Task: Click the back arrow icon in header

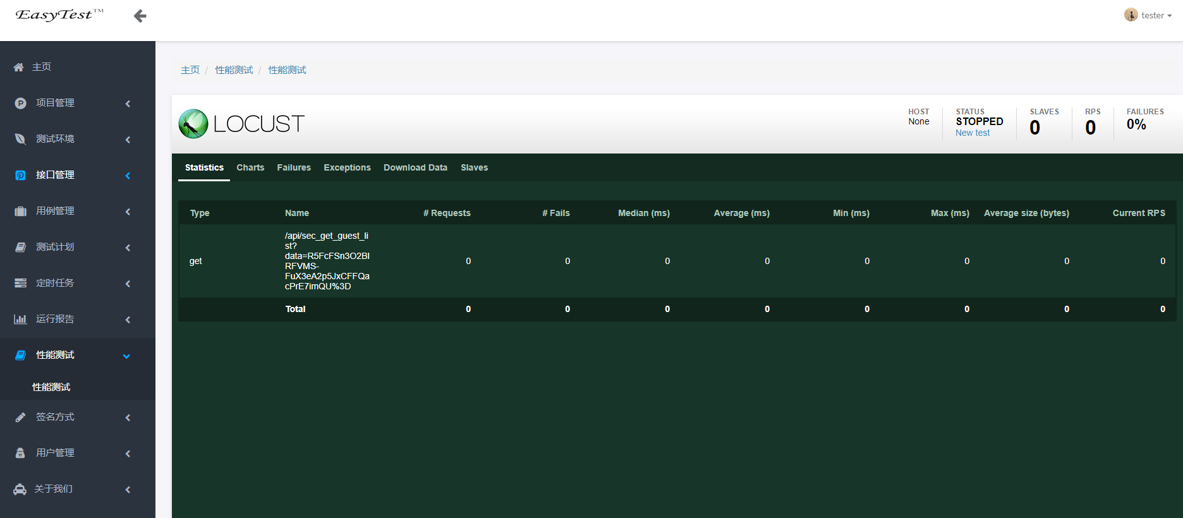Action: click(x=140, y=16)
